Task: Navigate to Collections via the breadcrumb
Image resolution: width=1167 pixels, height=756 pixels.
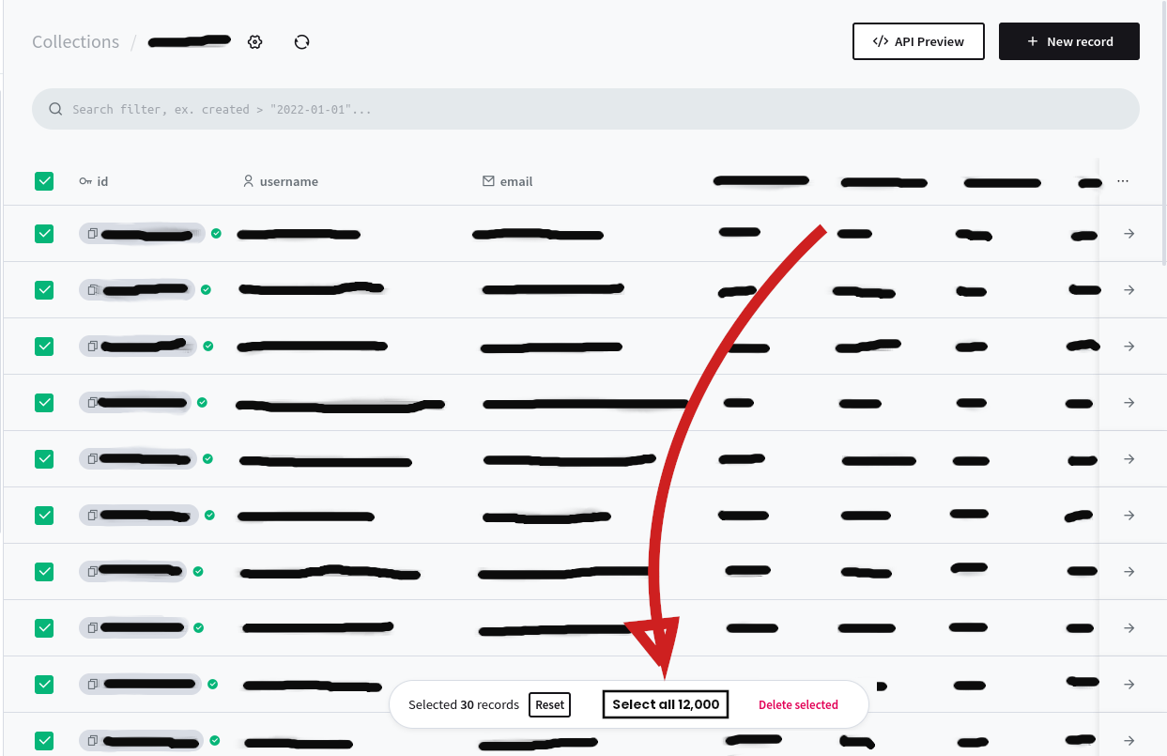Action: [x=75, y=41]
